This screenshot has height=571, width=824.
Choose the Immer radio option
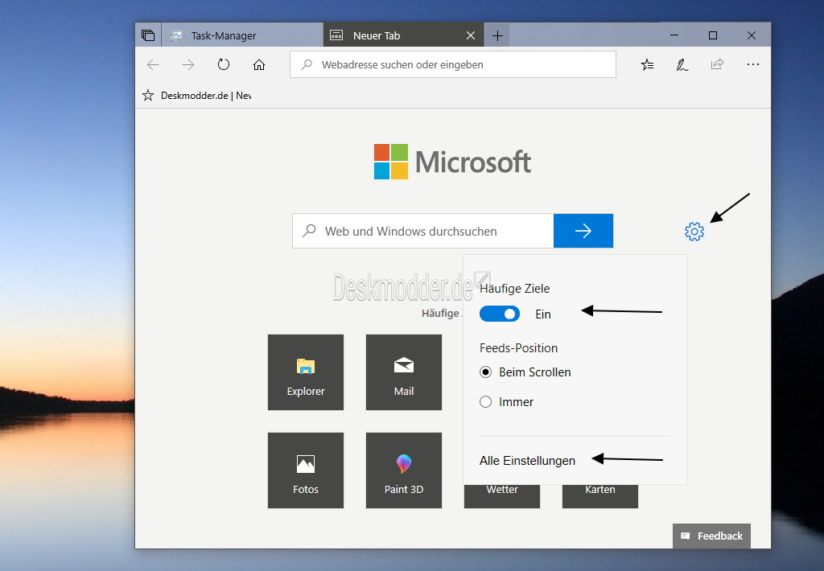(x=485, y=402)
